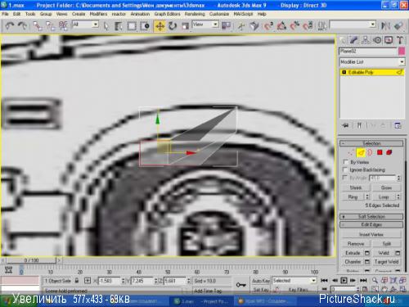Open the Customize menu
Image resolution: width=409 pixels, height=307 pixels.
(x=219, y=14)
